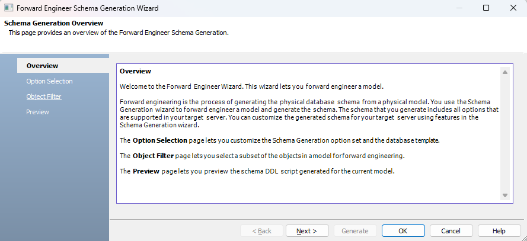Click the header line starting 'This page provides an overview'
This screenshot has height=241, width=527.
(x=119, y=33)
